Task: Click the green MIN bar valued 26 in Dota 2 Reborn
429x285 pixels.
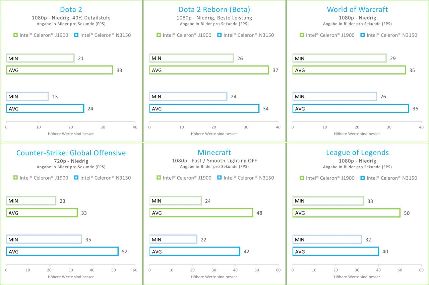Action: click(191, 58)
